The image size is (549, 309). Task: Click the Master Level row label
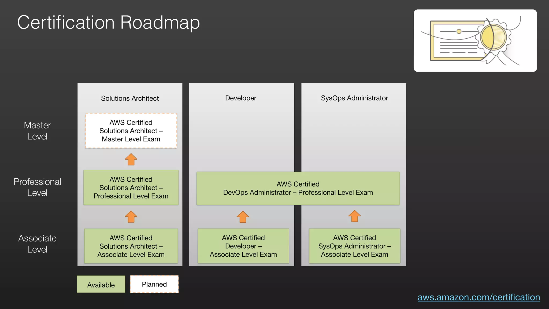click(x=37, y=131)
